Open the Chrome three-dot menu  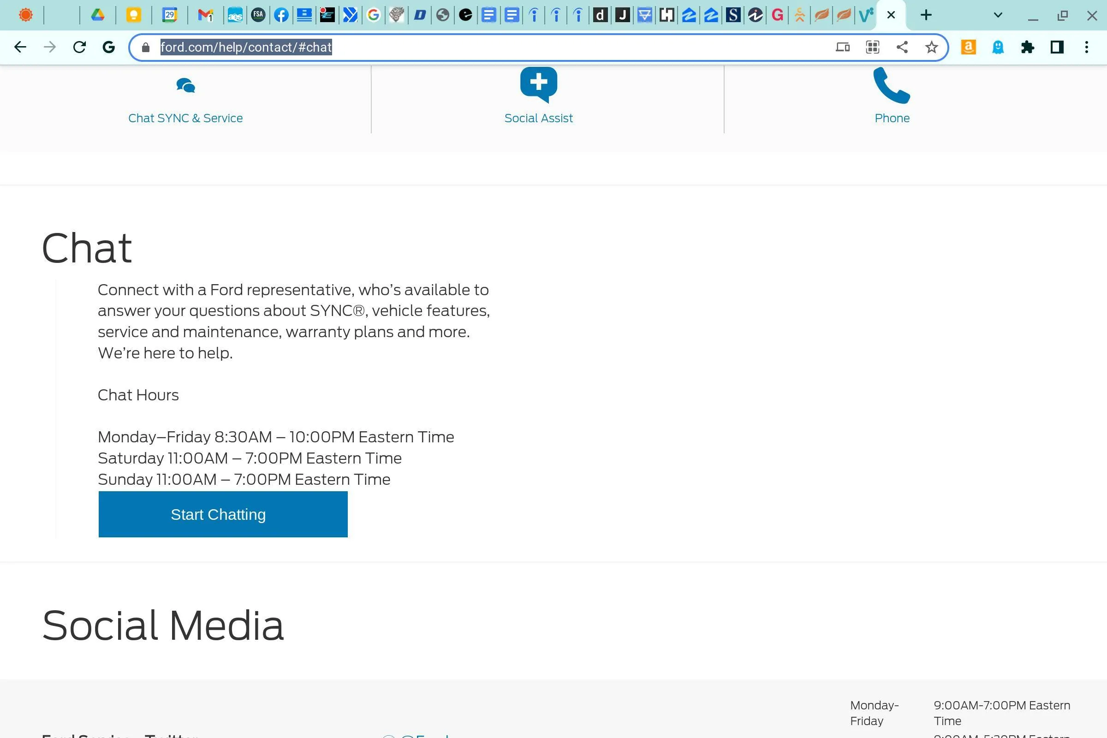pyautogui.click(x=1087, y=47)
